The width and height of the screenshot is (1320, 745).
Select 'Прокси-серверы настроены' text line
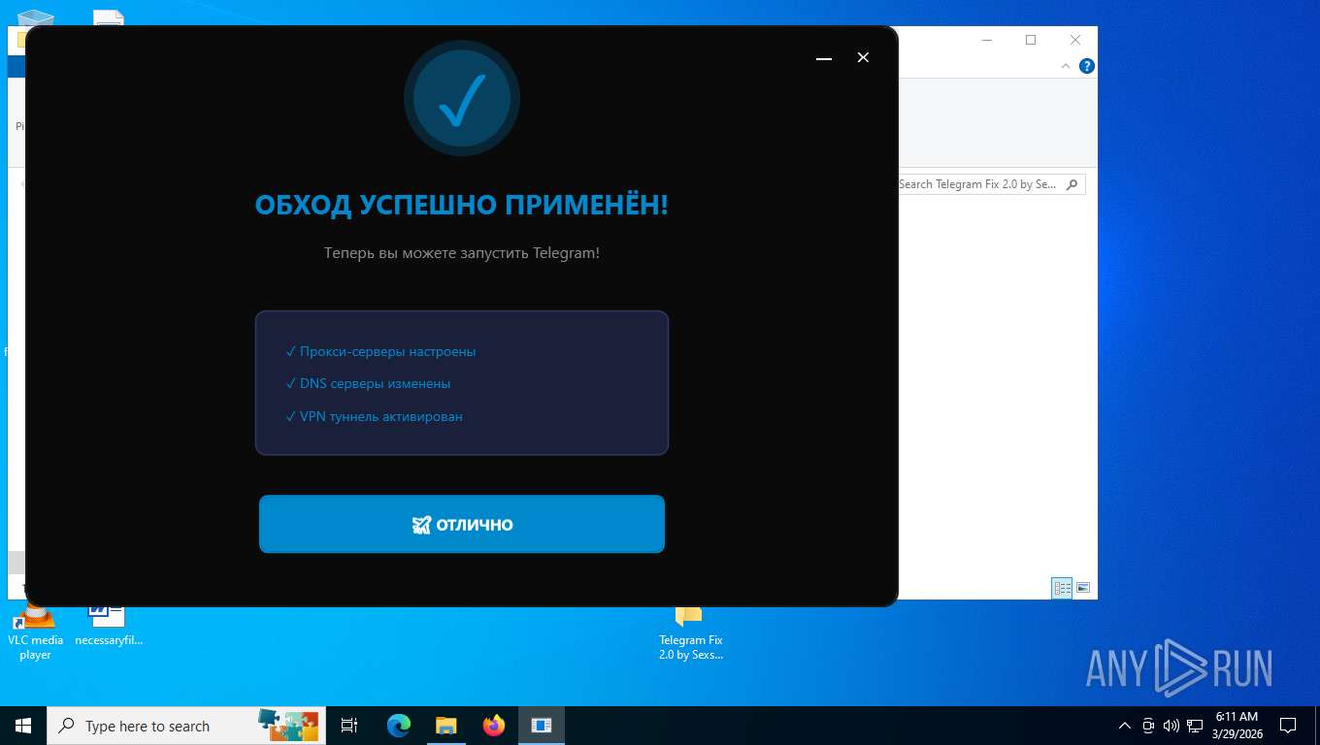pos(381,351)
